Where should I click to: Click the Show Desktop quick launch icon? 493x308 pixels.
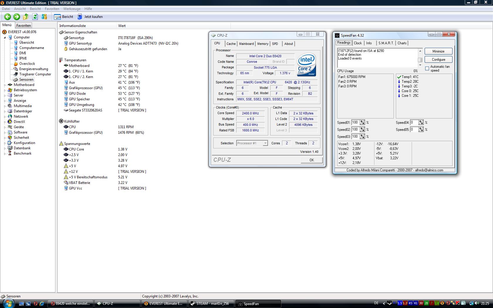tap(21, 304)
